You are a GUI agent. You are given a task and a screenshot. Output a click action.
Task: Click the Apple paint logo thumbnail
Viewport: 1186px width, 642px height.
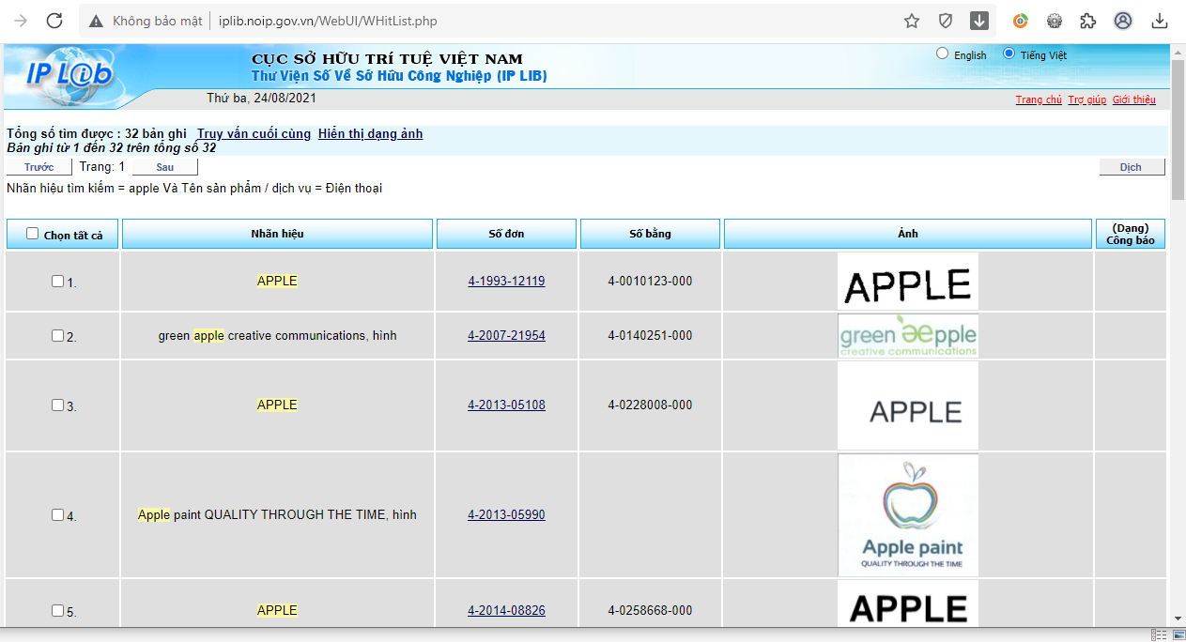908,515
